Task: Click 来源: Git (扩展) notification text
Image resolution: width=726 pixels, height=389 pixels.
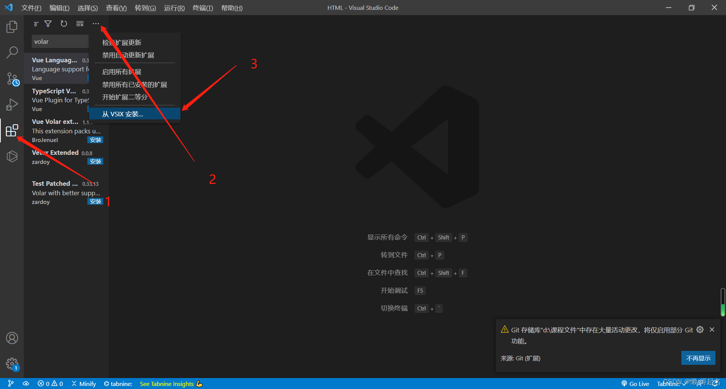Action: (x=520, y=358)
